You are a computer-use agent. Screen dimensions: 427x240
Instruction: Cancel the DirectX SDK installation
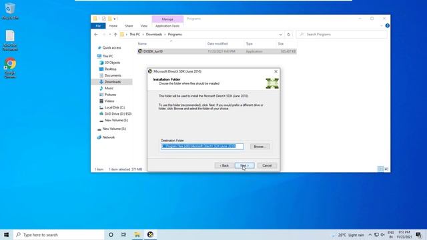point(267,165)
